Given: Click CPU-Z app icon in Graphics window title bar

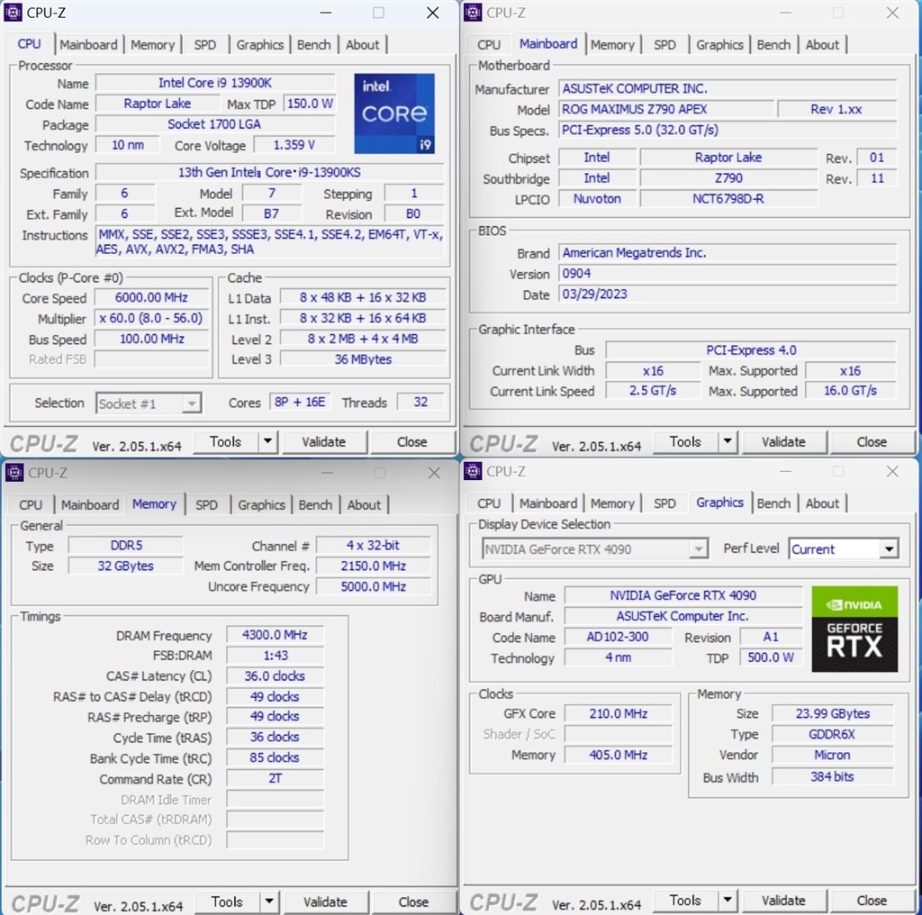Looking at the screenshot, I should click(x=472, y=471).
